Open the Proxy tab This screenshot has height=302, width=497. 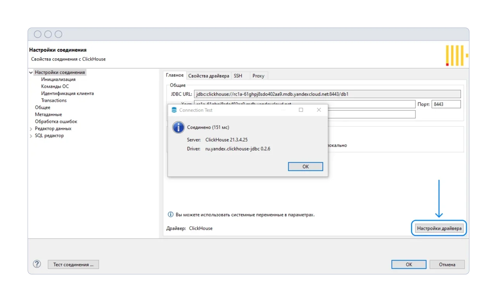click(258, 76)
